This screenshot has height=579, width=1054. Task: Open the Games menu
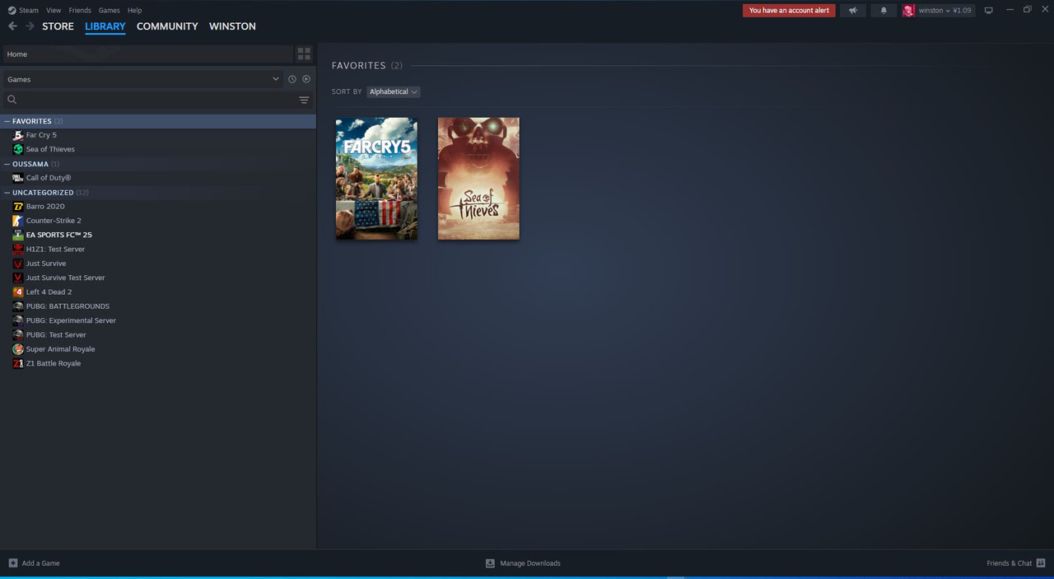click(x=109, y=11)
